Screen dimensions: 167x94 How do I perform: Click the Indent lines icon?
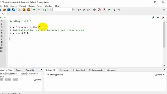tap(79, 10)
